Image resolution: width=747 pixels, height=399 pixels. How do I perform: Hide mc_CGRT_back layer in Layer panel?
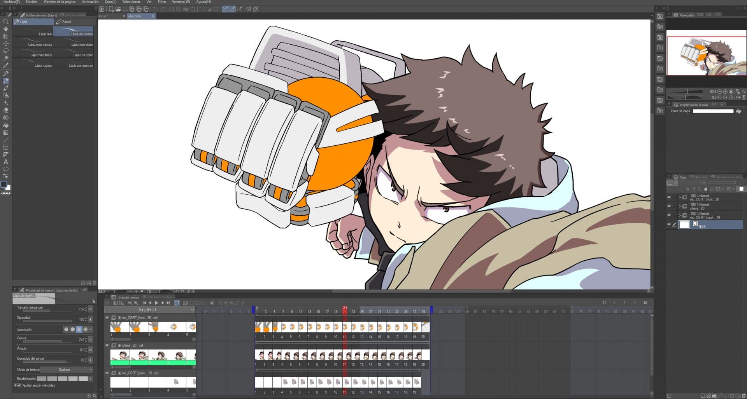(x=669, y=215)
